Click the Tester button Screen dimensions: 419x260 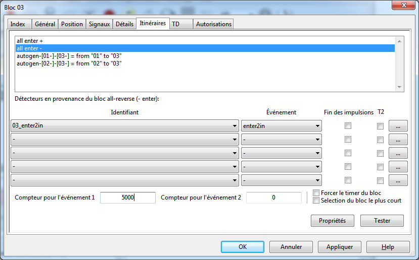[382, 221]
